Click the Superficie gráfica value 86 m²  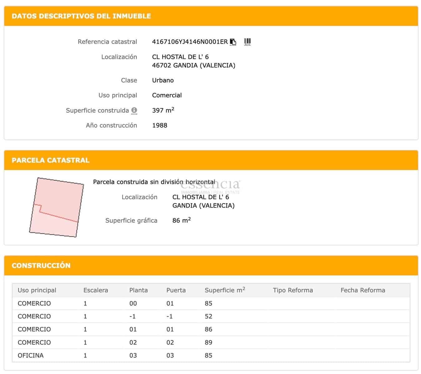tap(181, 220)
